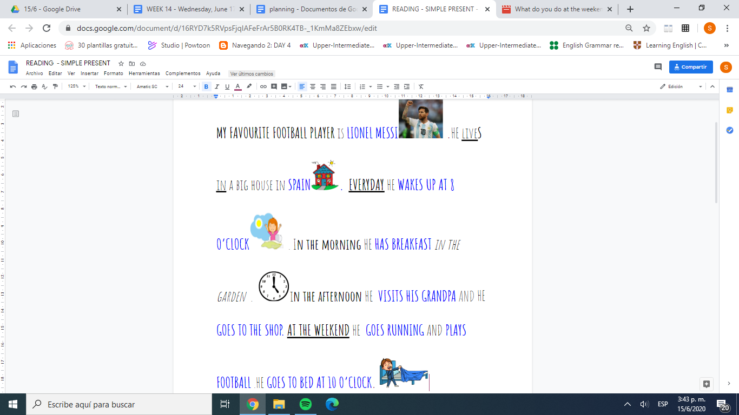Image resolution: width=739 pixels, height=415 pixels.
Task: Click the increase indent icon
Action: [x=407, y=86]
